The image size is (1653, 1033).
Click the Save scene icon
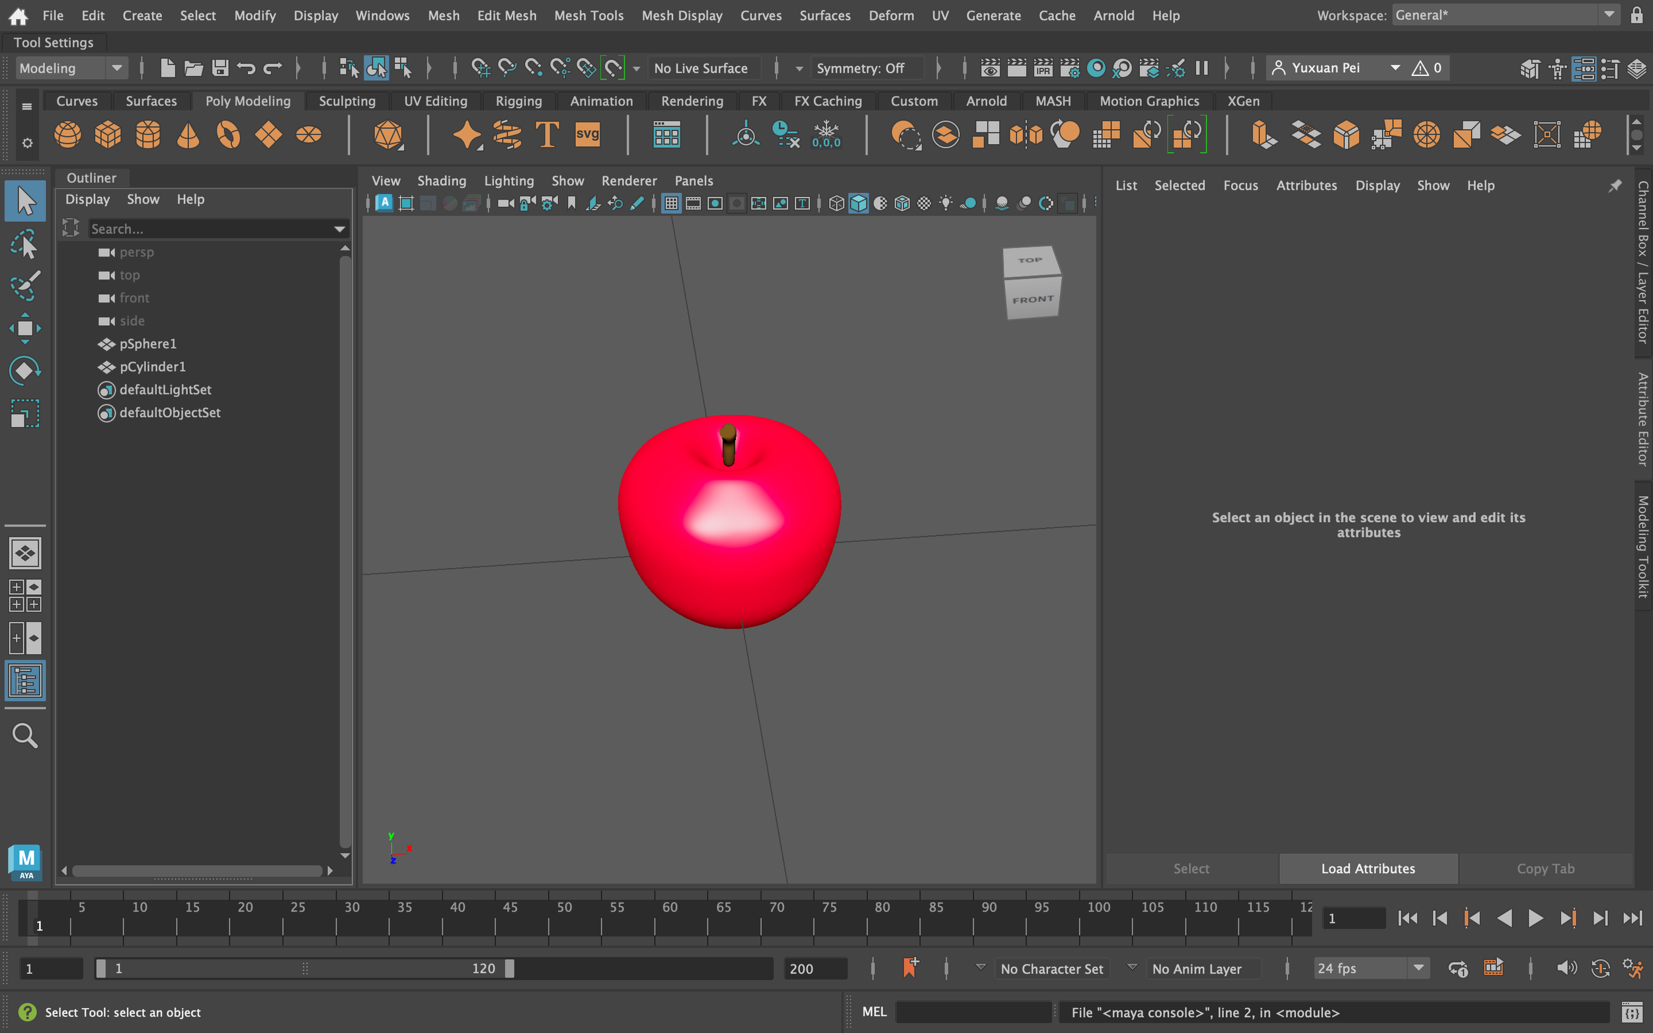[220, 67]
